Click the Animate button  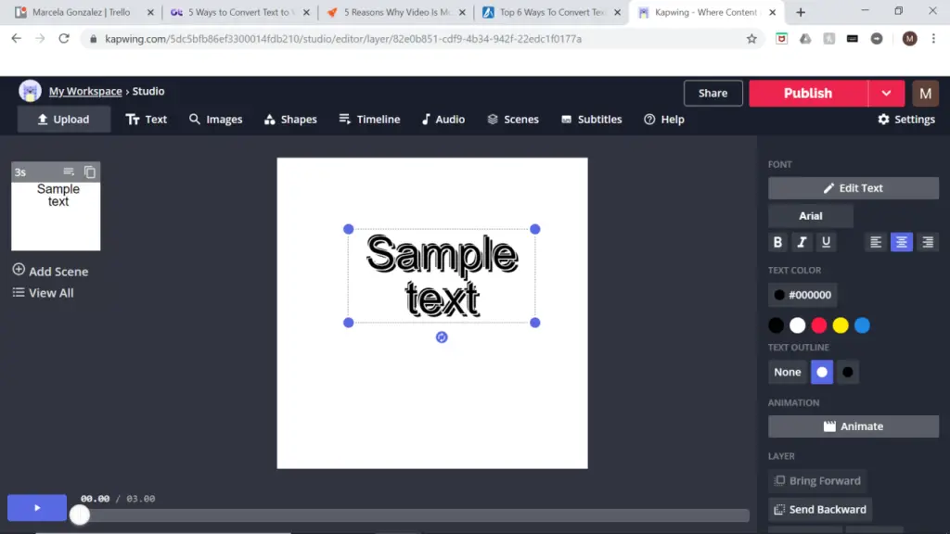[853, 426]
